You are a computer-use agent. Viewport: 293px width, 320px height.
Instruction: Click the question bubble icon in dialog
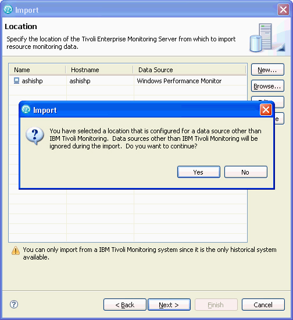(35, 136)
